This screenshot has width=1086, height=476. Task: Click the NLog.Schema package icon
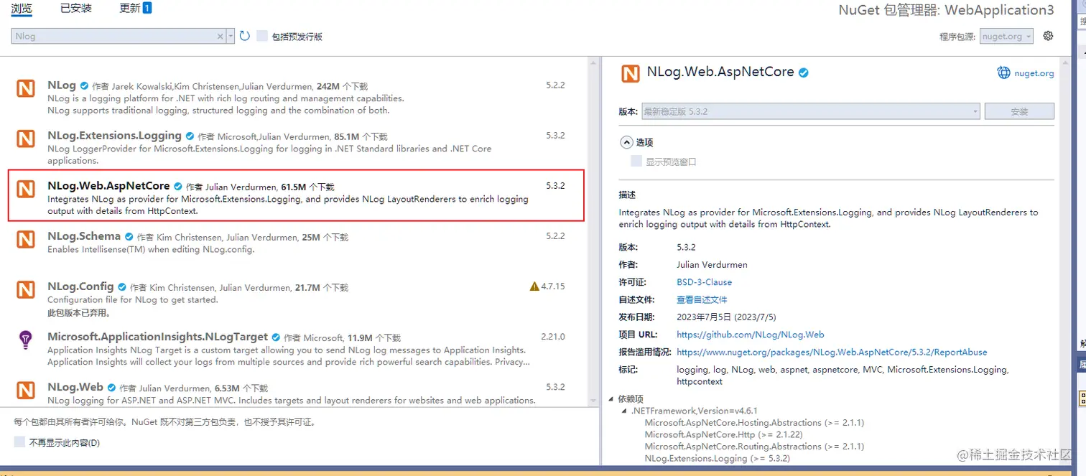26,239
